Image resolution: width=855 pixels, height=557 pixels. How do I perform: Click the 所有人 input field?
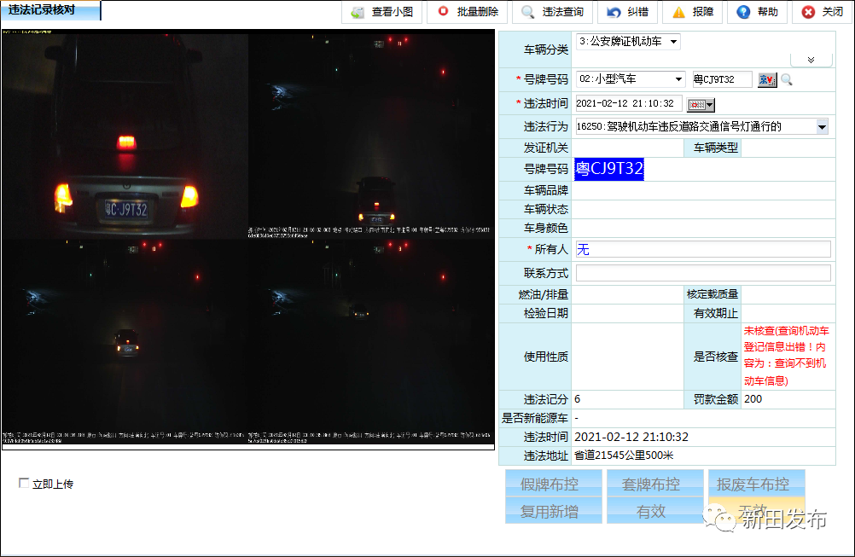(703, 250)
